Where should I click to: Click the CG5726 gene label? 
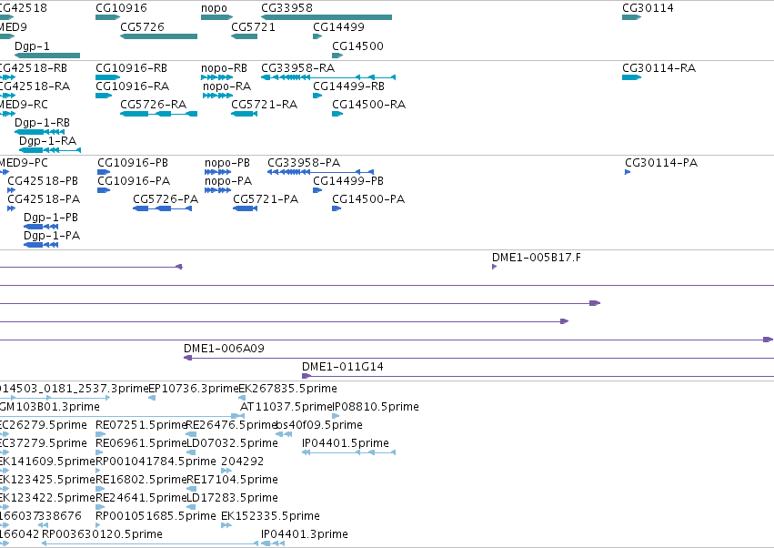[142, 27]
